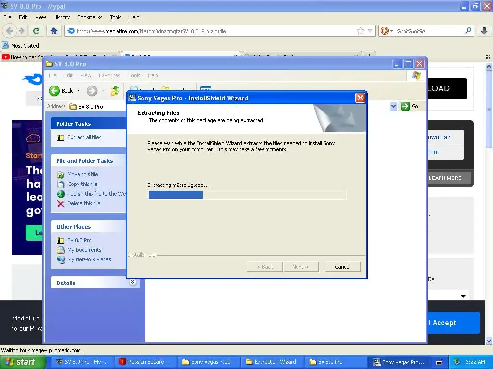Open the browser Downloads arrow button
Viewport: 493px width, 369px height.
point(484,31)
